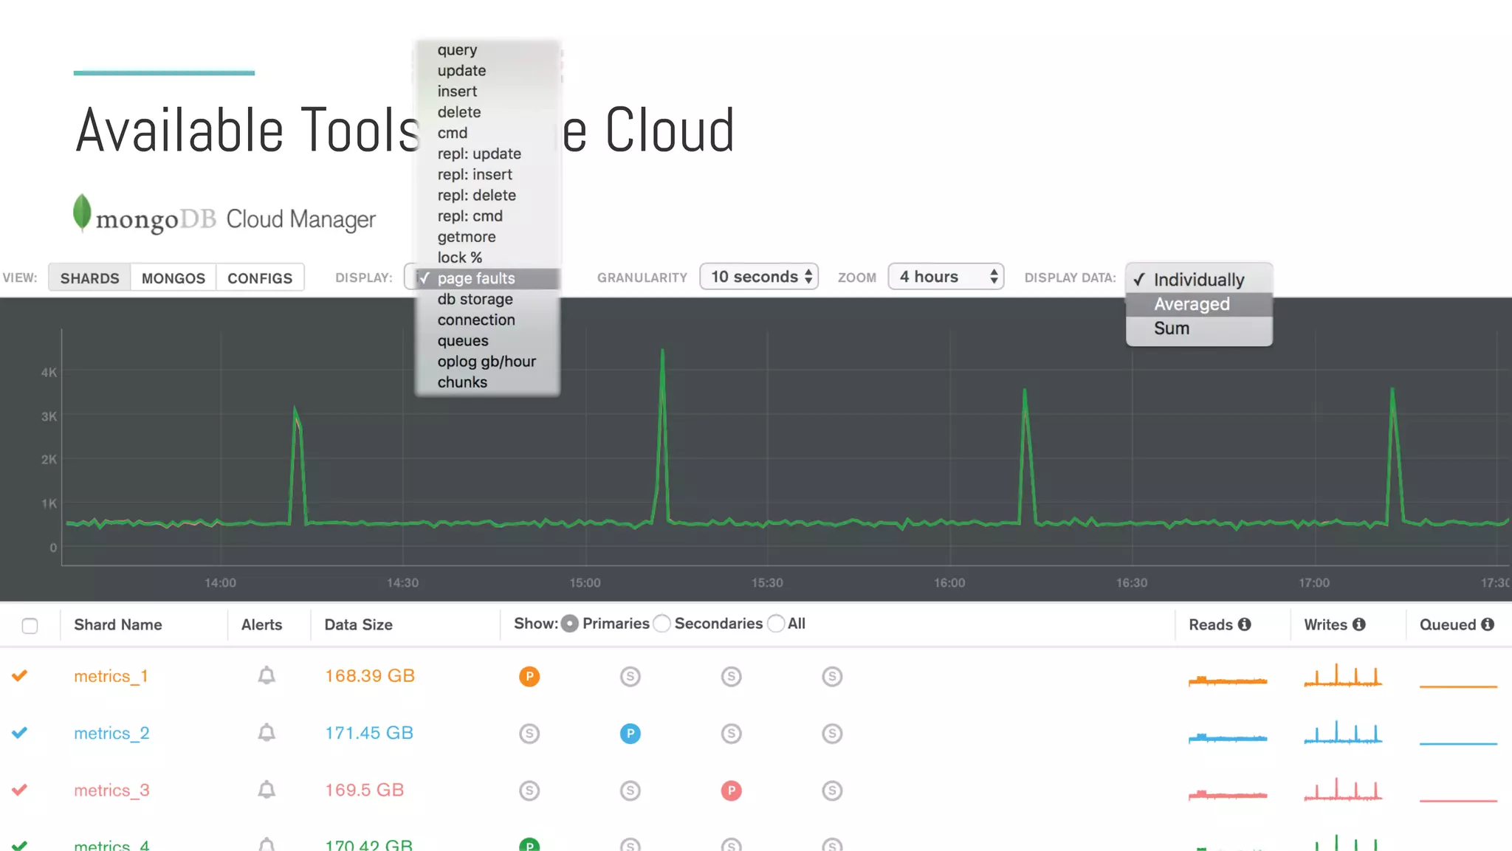Switch to the MONGOS view
Viewport: 1512px width, 851px height.
click(173, 278)
